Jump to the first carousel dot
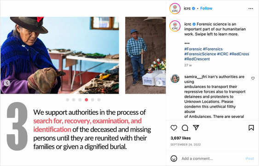This screenshot has width=259, height=166. 67,100
